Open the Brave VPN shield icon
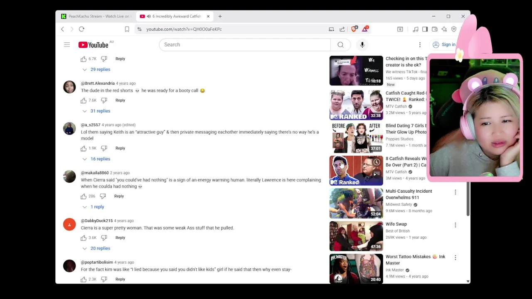532x299 pixels. pos(454,29)
